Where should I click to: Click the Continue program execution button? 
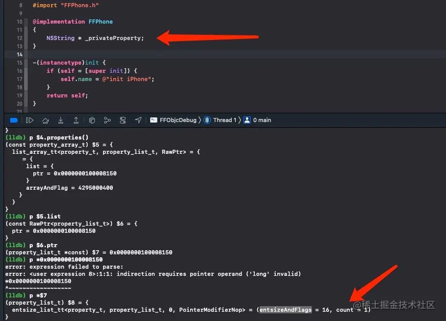click(30, 121)
